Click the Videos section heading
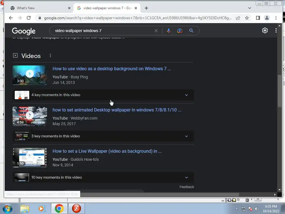The width and height of the screenshot is (285, 214). click(x=31, y=56)
